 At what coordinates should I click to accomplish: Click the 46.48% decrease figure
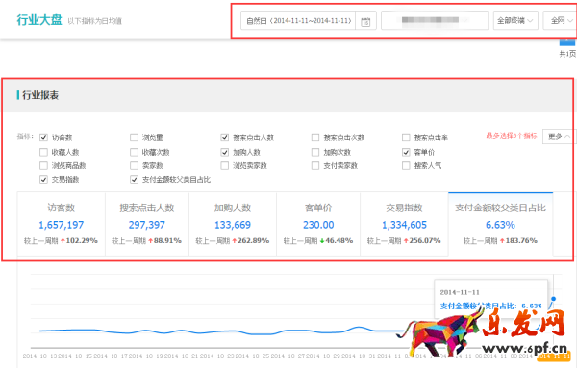coord(339,241)
